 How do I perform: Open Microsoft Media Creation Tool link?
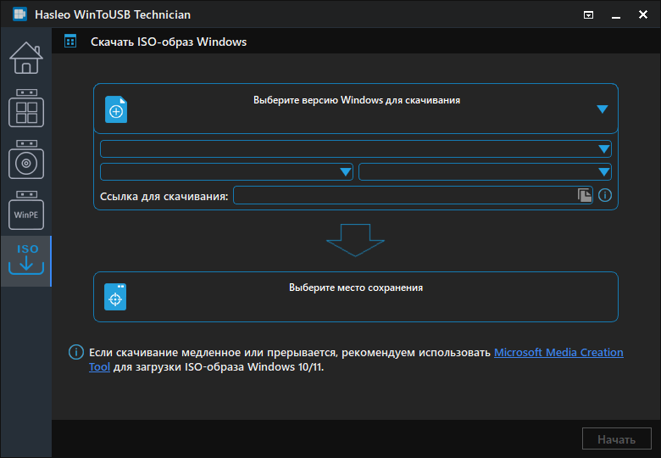(x=558, y=353)
